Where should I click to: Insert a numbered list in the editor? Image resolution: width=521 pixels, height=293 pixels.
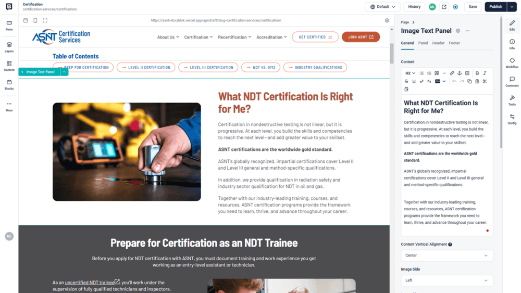click(429, 73)
